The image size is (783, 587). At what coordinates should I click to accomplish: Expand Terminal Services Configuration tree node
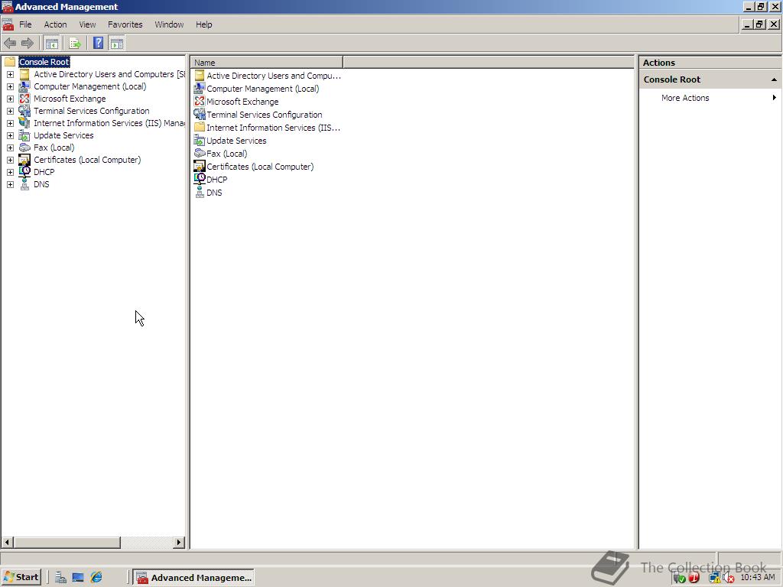tap(10, 111)
